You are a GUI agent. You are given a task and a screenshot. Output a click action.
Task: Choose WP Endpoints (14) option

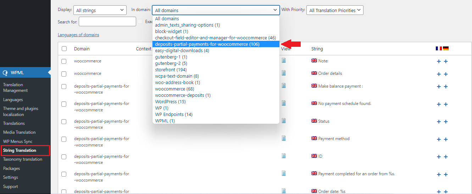(x=216, y=115)
